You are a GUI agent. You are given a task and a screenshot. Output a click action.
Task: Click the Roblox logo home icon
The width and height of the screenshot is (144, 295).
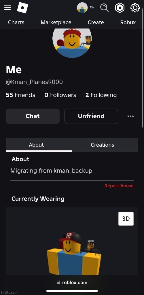point(22,8)
